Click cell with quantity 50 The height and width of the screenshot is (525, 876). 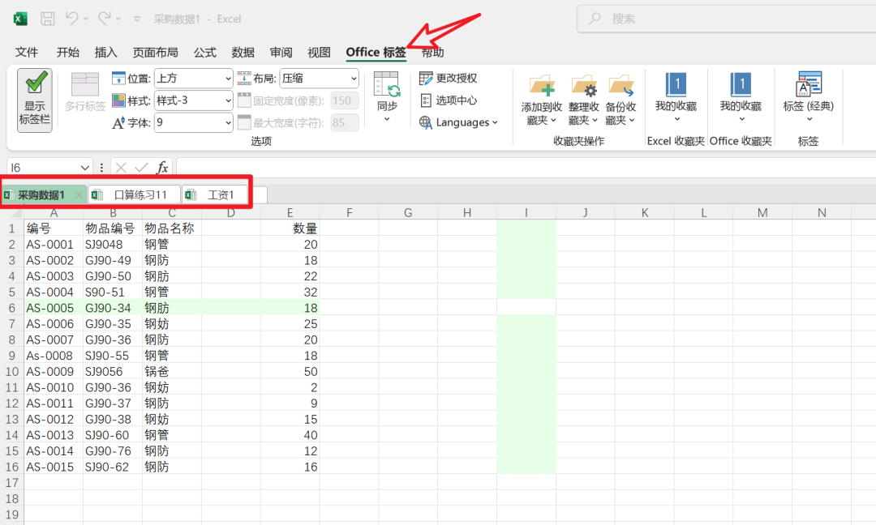click(290, 372)
